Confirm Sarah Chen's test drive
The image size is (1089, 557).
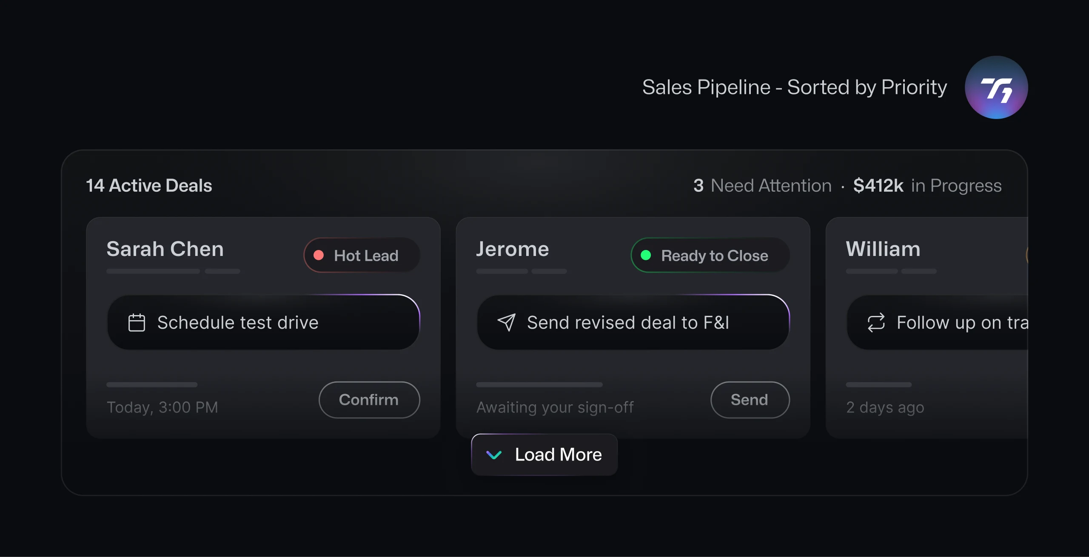(369, 400)
